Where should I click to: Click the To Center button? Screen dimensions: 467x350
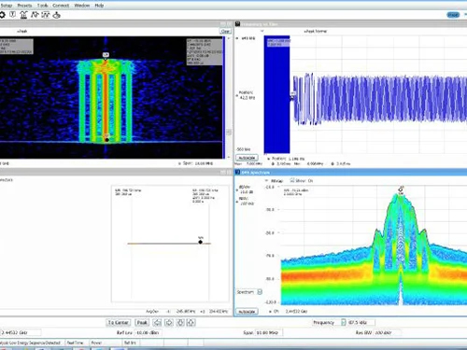pos(119,322)
